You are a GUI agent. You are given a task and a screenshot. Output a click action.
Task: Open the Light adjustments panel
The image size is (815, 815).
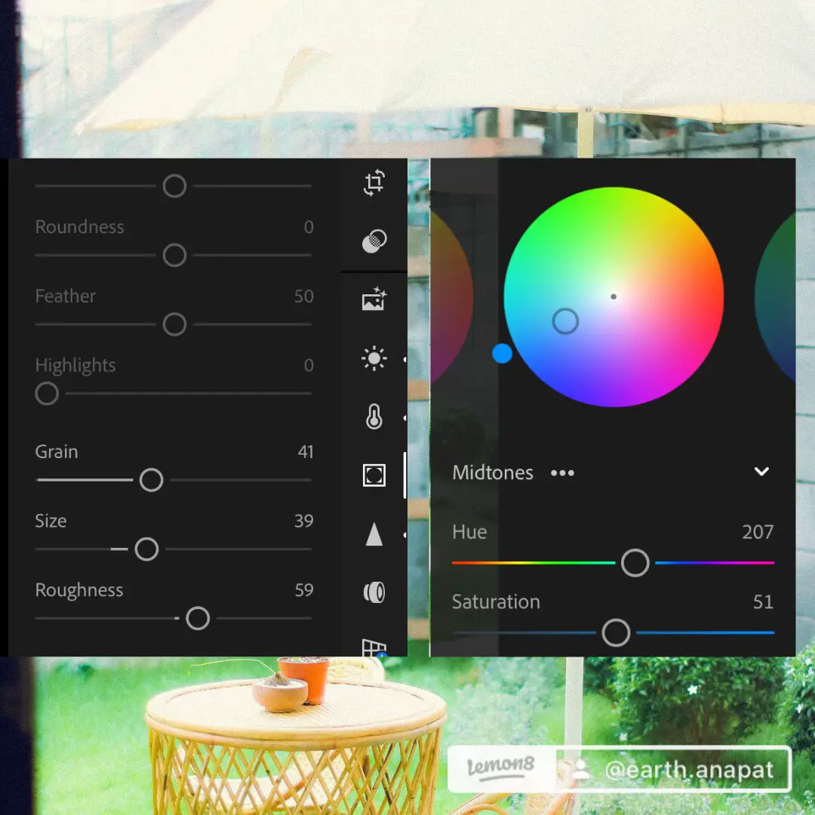pyautogui.click(x=374, y=358)
